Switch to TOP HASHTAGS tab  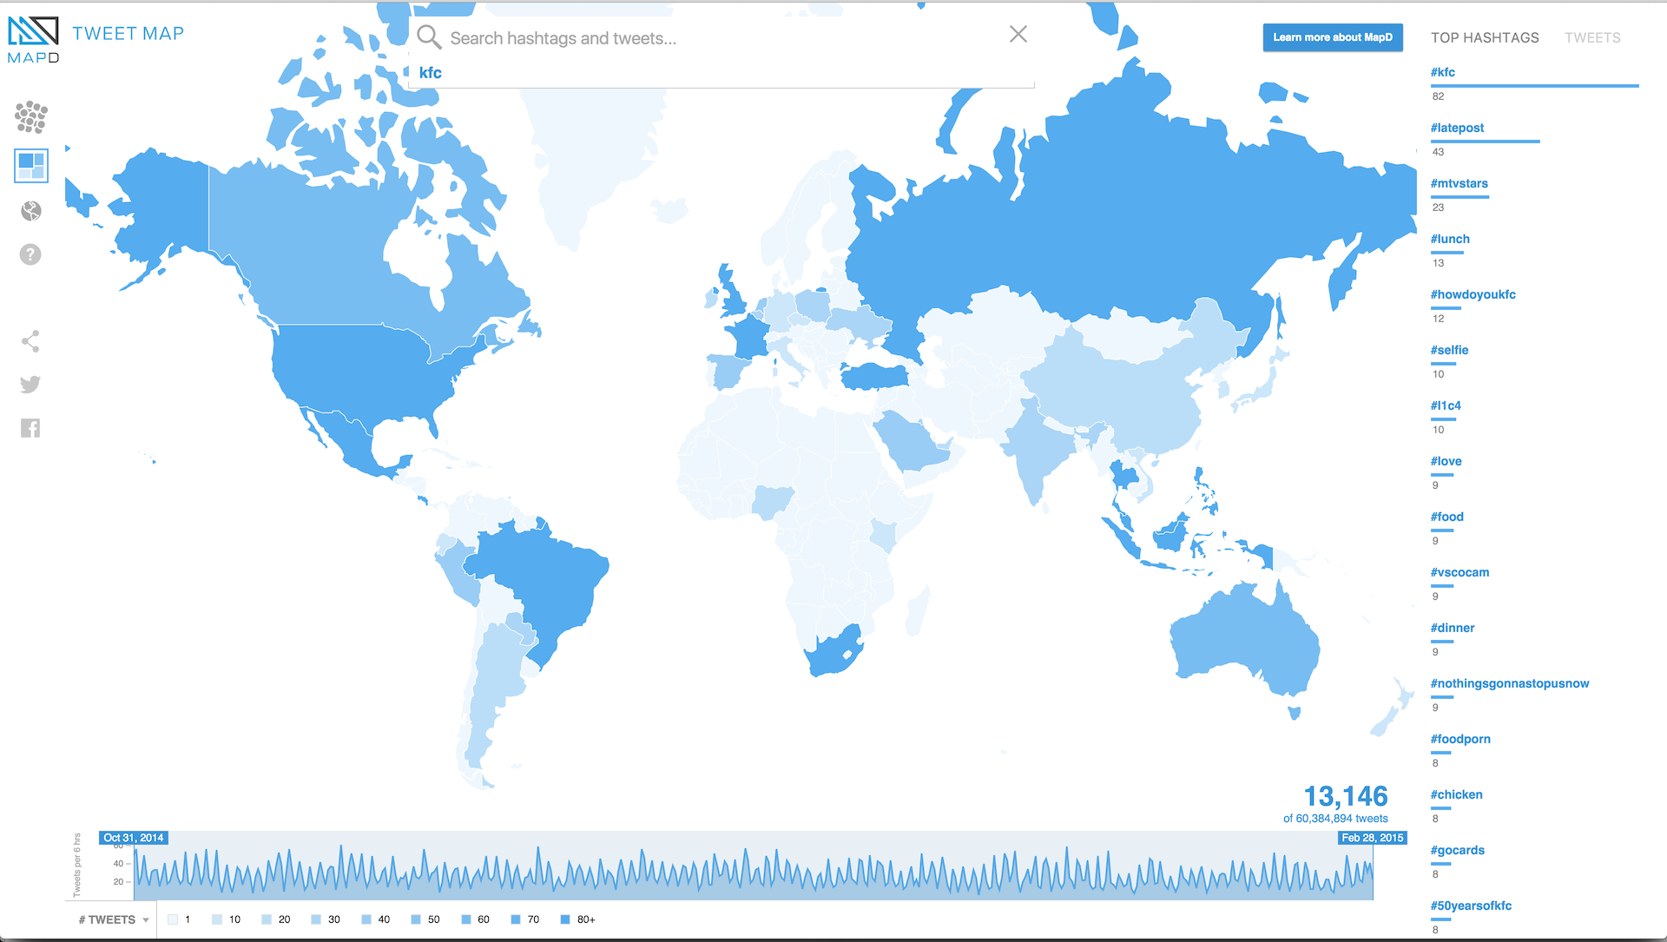coord(1485,38)
